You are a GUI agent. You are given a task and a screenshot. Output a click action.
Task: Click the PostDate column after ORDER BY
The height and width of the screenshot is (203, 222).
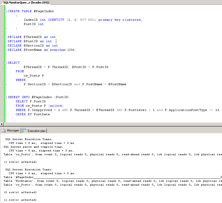click(42, 114)
